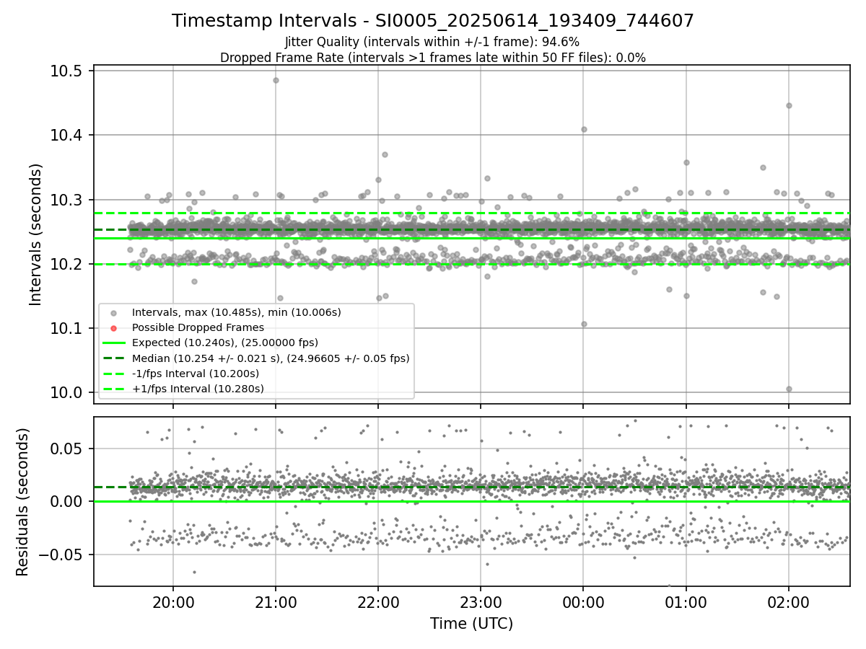The width and height of the screenshot is (866, 649).
Task: Click legend entry Expected (10.240s)
Action: 224,343
